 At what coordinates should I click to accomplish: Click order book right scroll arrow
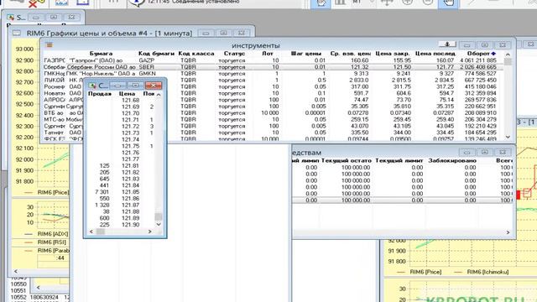pos(149,232)
